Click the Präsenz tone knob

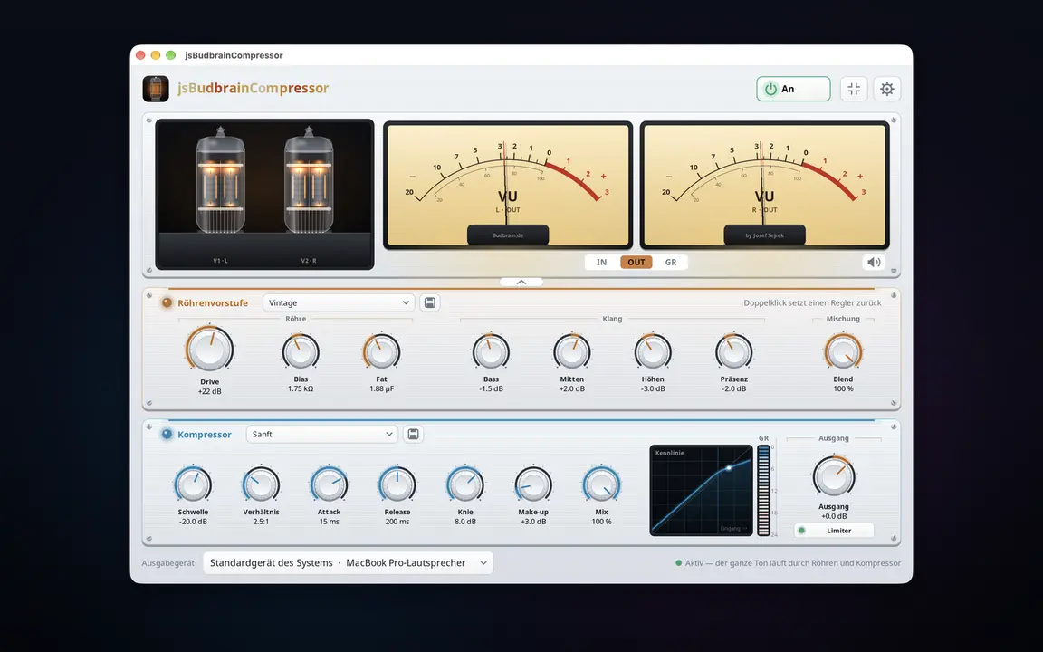tap(733, 352)
